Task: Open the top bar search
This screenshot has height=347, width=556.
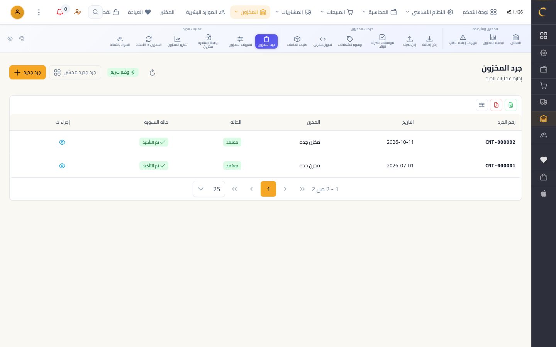Action: click(95, 12)
